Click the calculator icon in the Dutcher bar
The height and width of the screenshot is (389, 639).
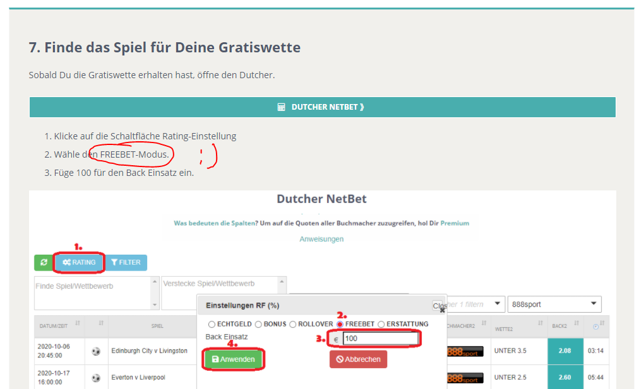[x=281, y=107]
